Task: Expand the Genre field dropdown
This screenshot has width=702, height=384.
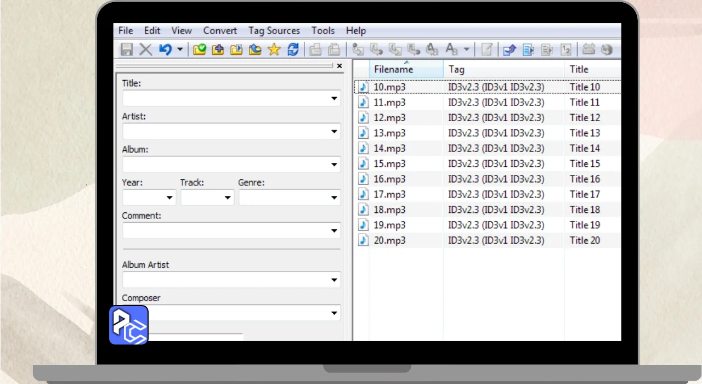Action: pyautogui.click(x=334, y=197)
